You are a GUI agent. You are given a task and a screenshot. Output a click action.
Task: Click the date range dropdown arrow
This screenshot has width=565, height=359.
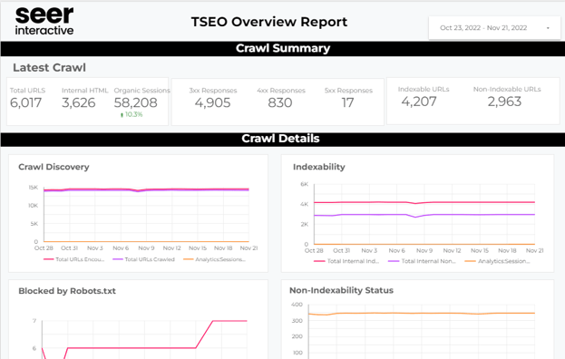[x=548, y=28]
